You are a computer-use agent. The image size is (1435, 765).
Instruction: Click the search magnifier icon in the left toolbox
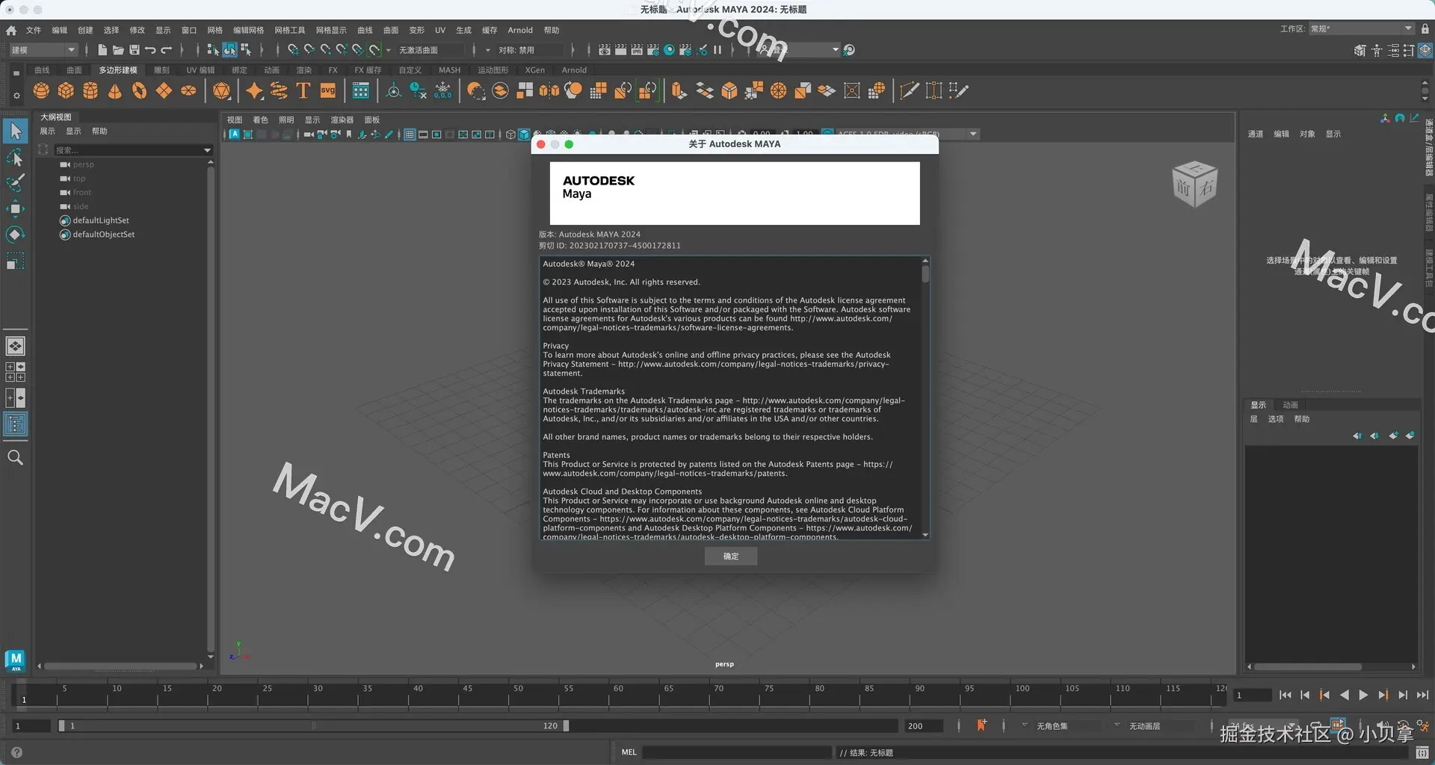15,458
